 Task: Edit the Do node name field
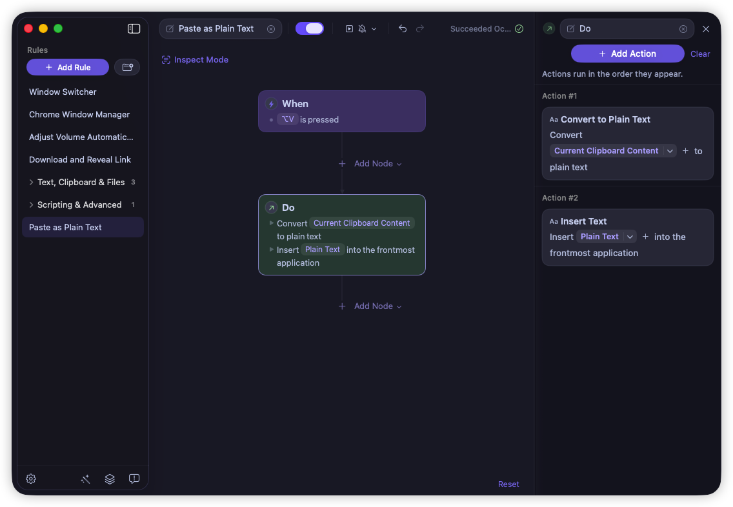(x=627, y=28)
